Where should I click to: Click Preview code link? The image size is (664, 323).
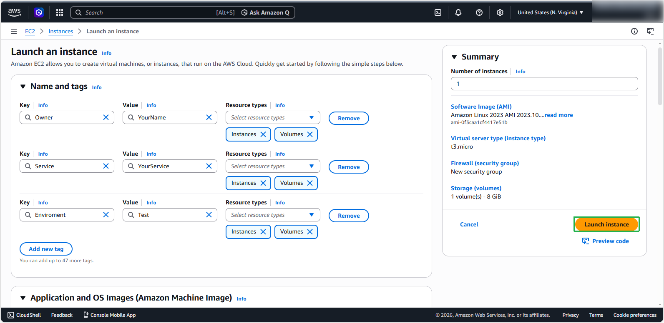pyautogui.click(x=606, y=241)
